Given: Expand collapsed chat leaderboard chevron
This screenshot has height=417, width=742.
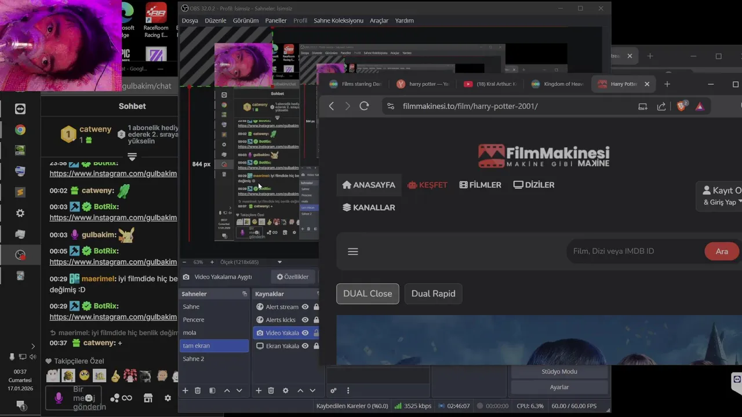Looking at the screenshot, I should point(132,157).
